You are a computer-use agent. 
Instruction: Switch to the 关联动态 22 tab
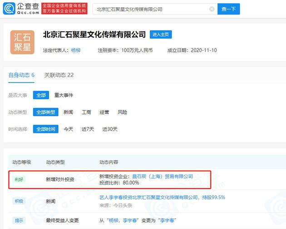59,75
